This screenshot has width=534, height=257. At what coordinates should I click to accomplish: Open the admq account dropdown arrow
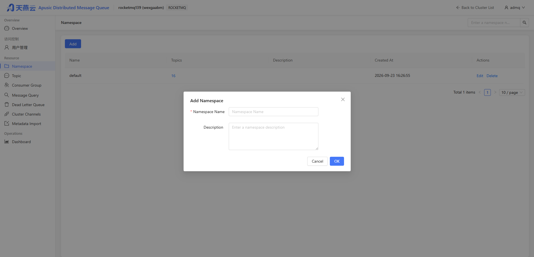click(x=523, y=8)
